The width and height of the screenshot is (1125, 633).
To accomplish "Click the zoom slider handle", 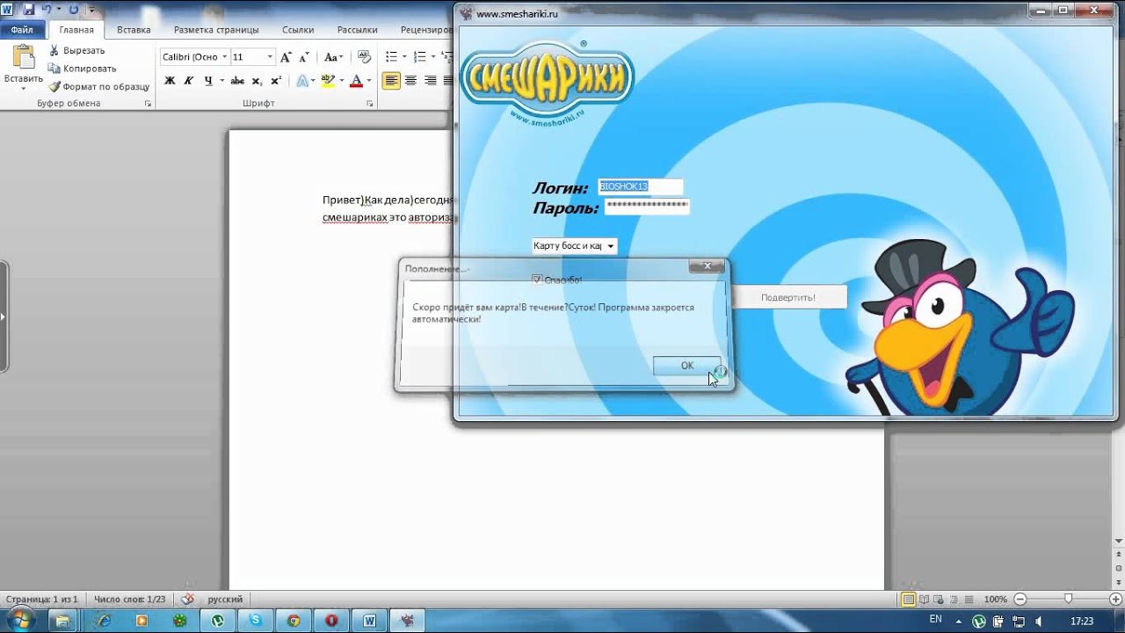I will tap(1068, 600).
